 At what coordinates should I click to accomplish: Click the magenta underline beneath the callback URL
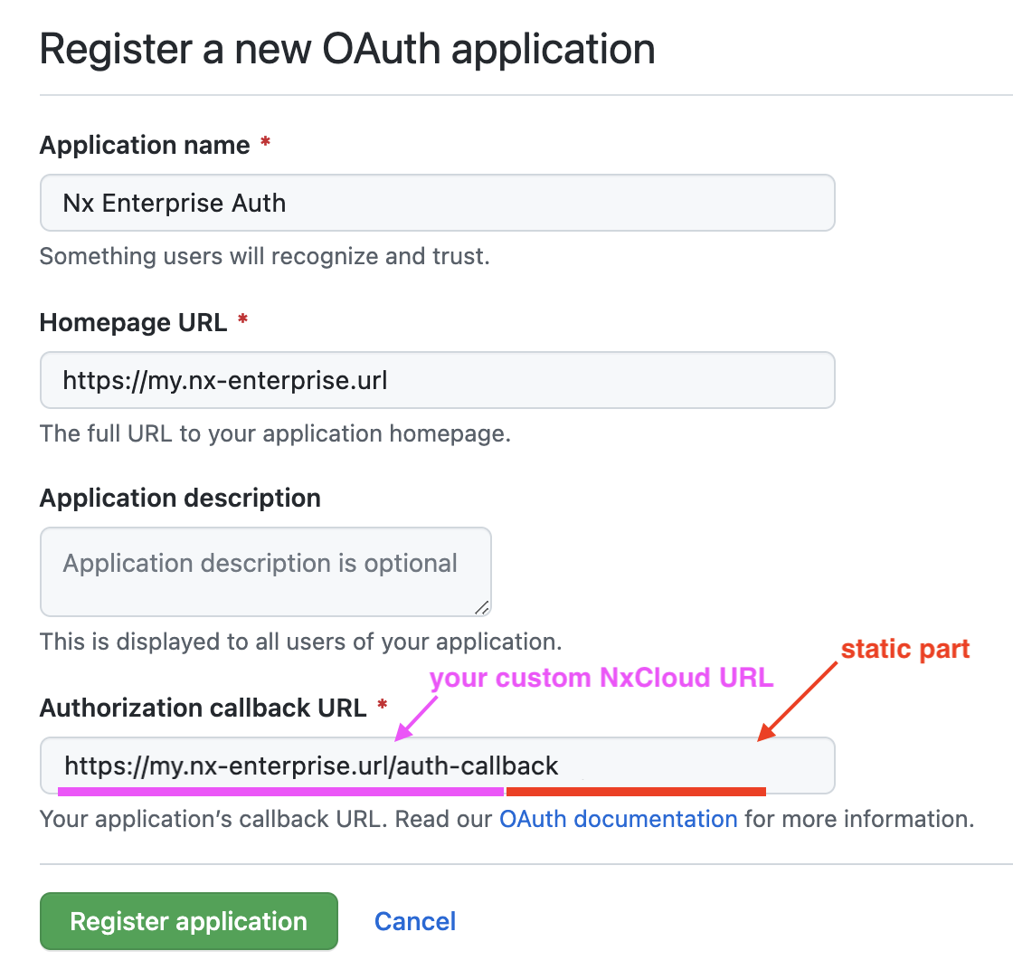pyautogui.click(x=280, y=791)
